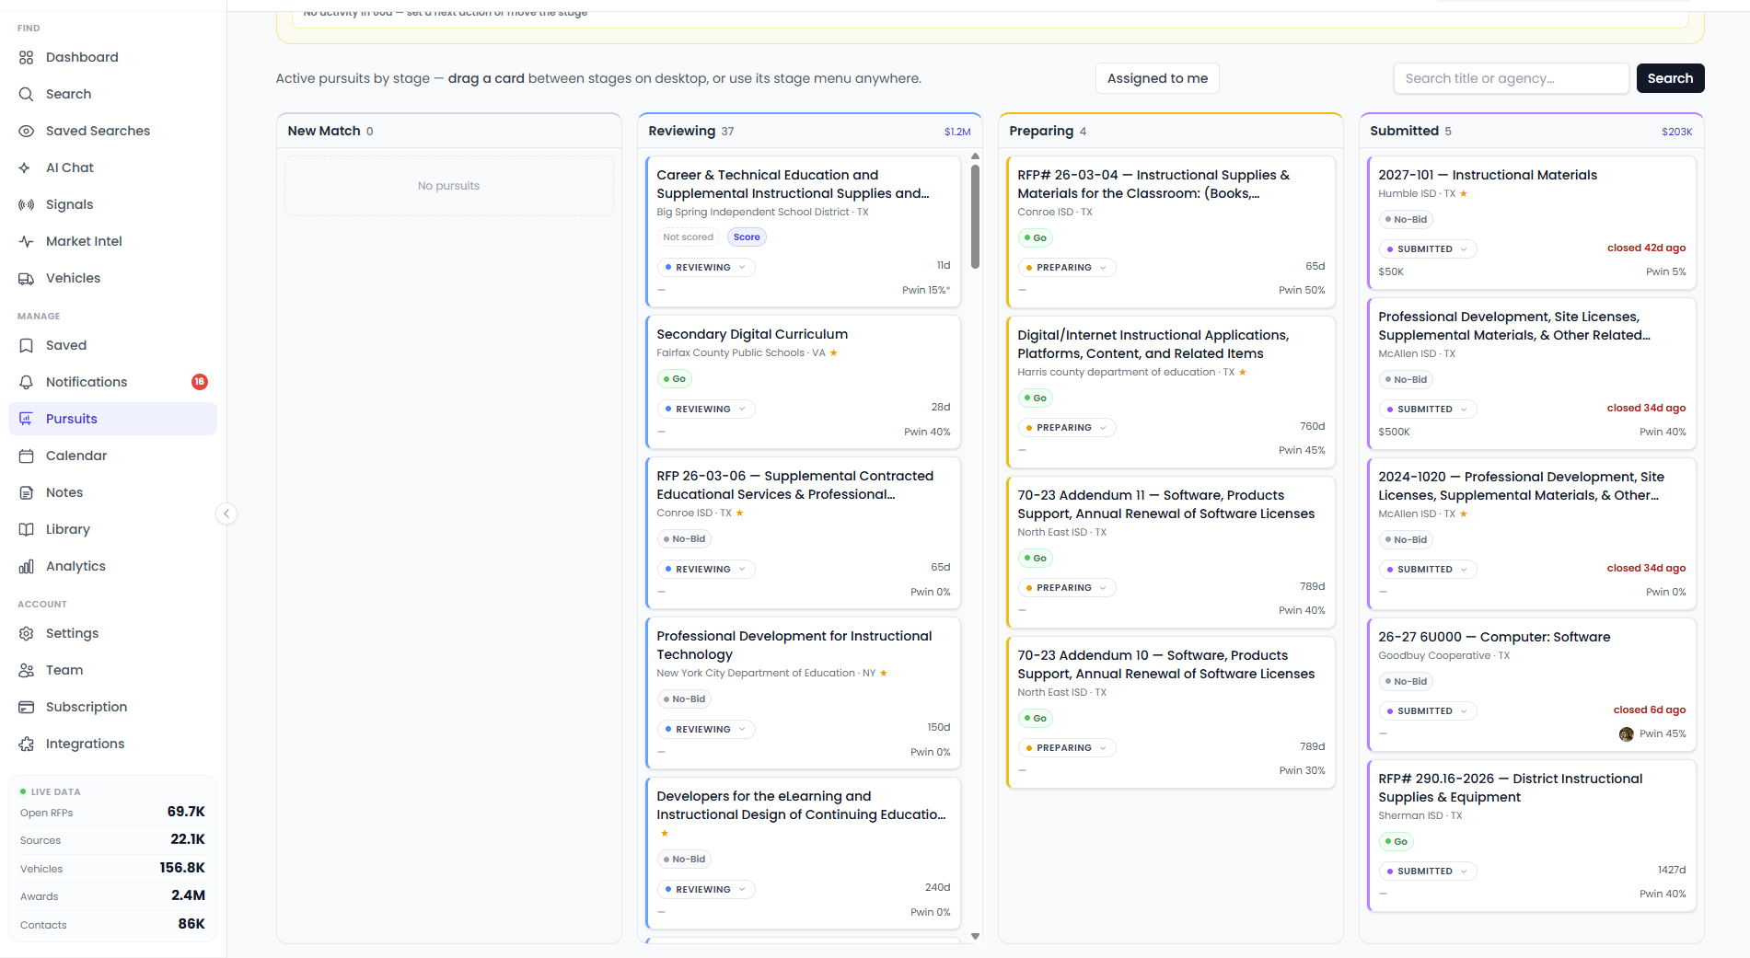Open stage dropdown on Developers for the eLearning card
1750x958 pixels.
(x=706, y=889)
